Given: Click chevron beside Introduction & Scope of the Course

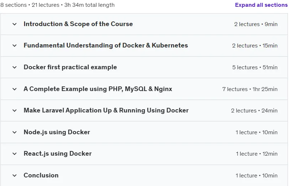Looking at the screenshot, I should click(x=15, y=24).
